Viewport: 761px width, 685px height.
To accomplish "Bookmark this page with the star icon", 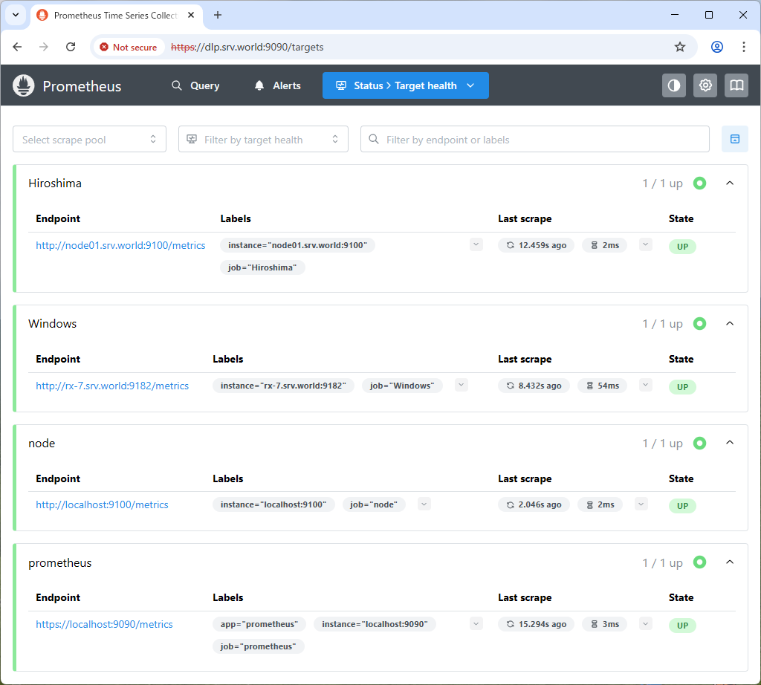I will point(679,47).
